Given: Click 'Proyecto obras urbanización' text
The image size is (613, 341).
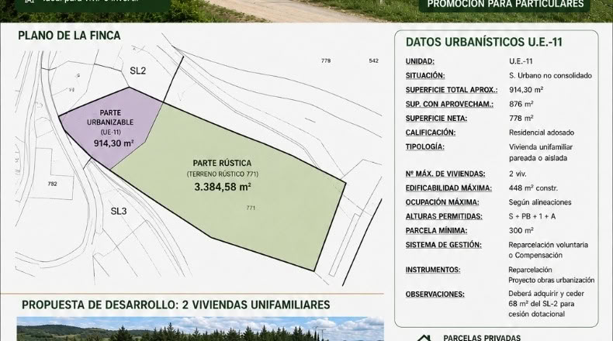Looking at the screenshot, I should tap(551, 280).
